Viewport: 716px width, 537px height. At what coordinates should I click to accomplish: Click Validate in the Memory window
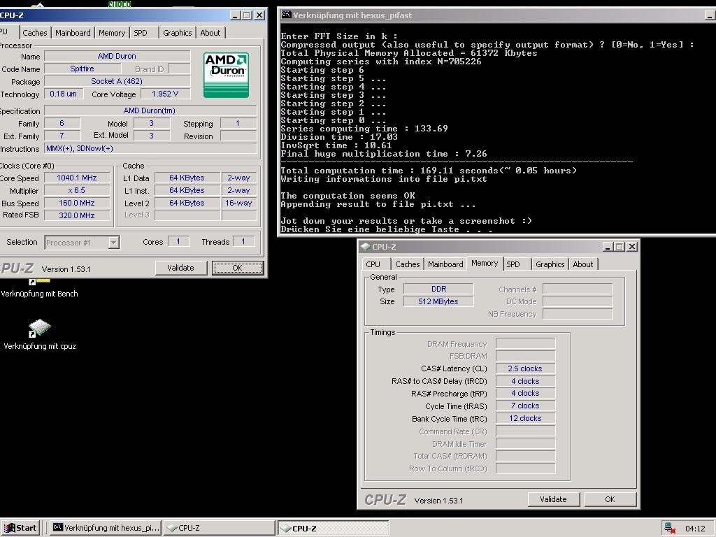(x=554, y=499)
